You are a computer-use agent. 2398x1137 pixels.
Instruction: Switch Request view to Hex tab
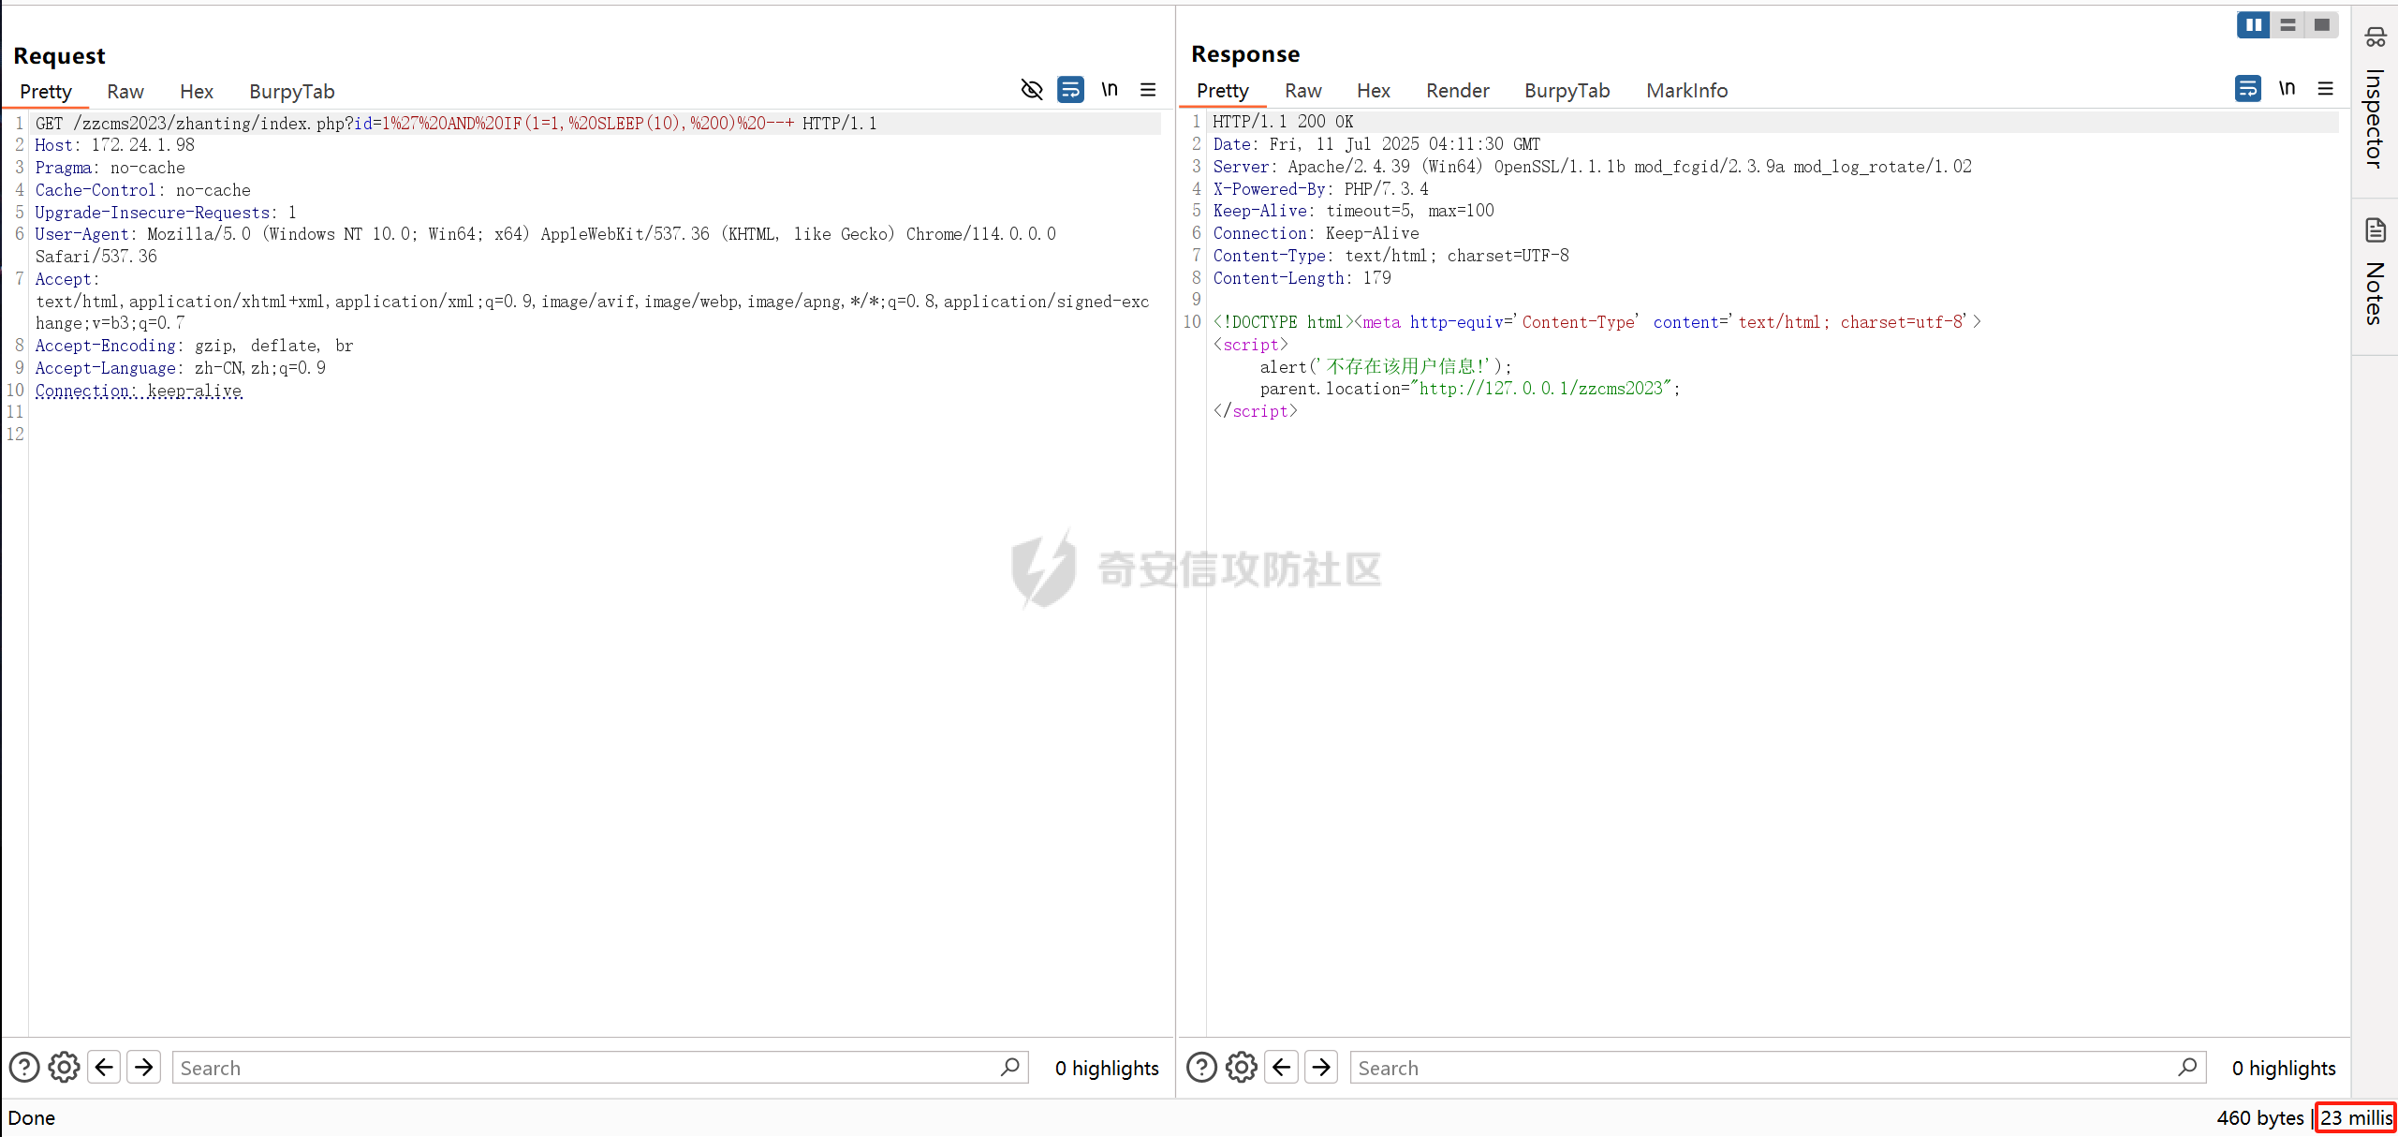tap(197, 92)
